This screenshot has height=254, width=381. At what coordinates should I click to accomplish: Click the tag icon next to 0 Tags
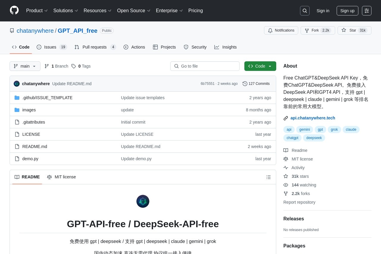(x=74, y=66)
